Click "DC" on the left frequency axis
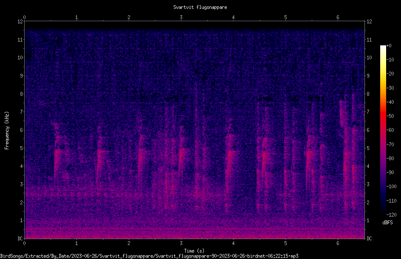Screen dimensions: 401x259 pos(20,239)
